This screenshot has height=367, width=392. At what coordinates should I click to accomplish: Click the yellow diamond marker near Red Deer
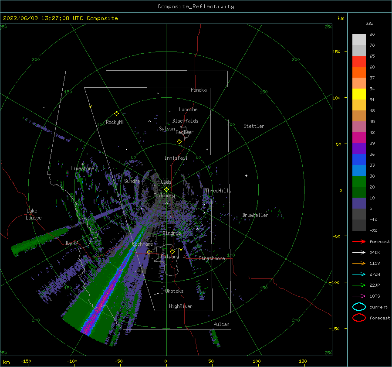tap(179, 142)
